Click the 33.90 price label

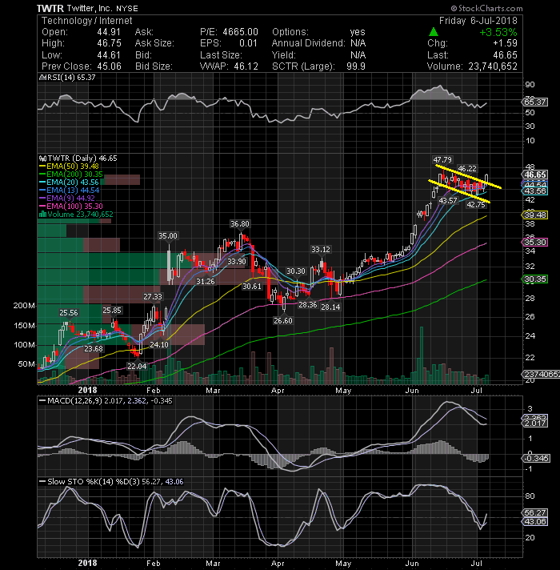click(x=237, y=262)
